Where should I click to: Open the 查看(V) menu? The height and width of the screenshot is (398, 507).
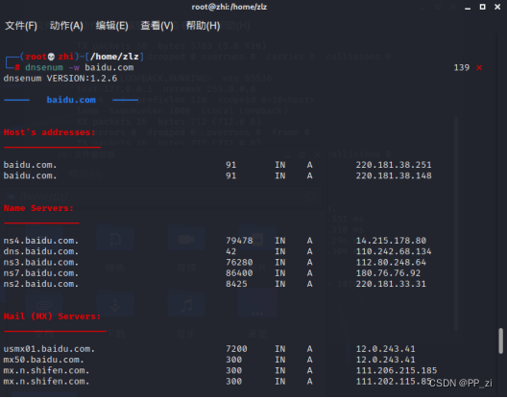click(x=157, y=26)
